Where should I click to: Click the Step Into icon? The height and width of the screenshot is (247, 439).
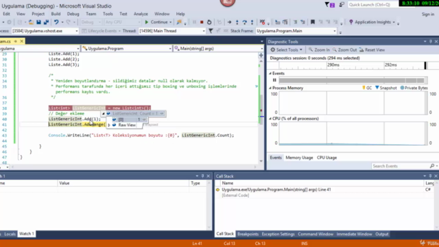pyautogui.click(x=237, y=22)
